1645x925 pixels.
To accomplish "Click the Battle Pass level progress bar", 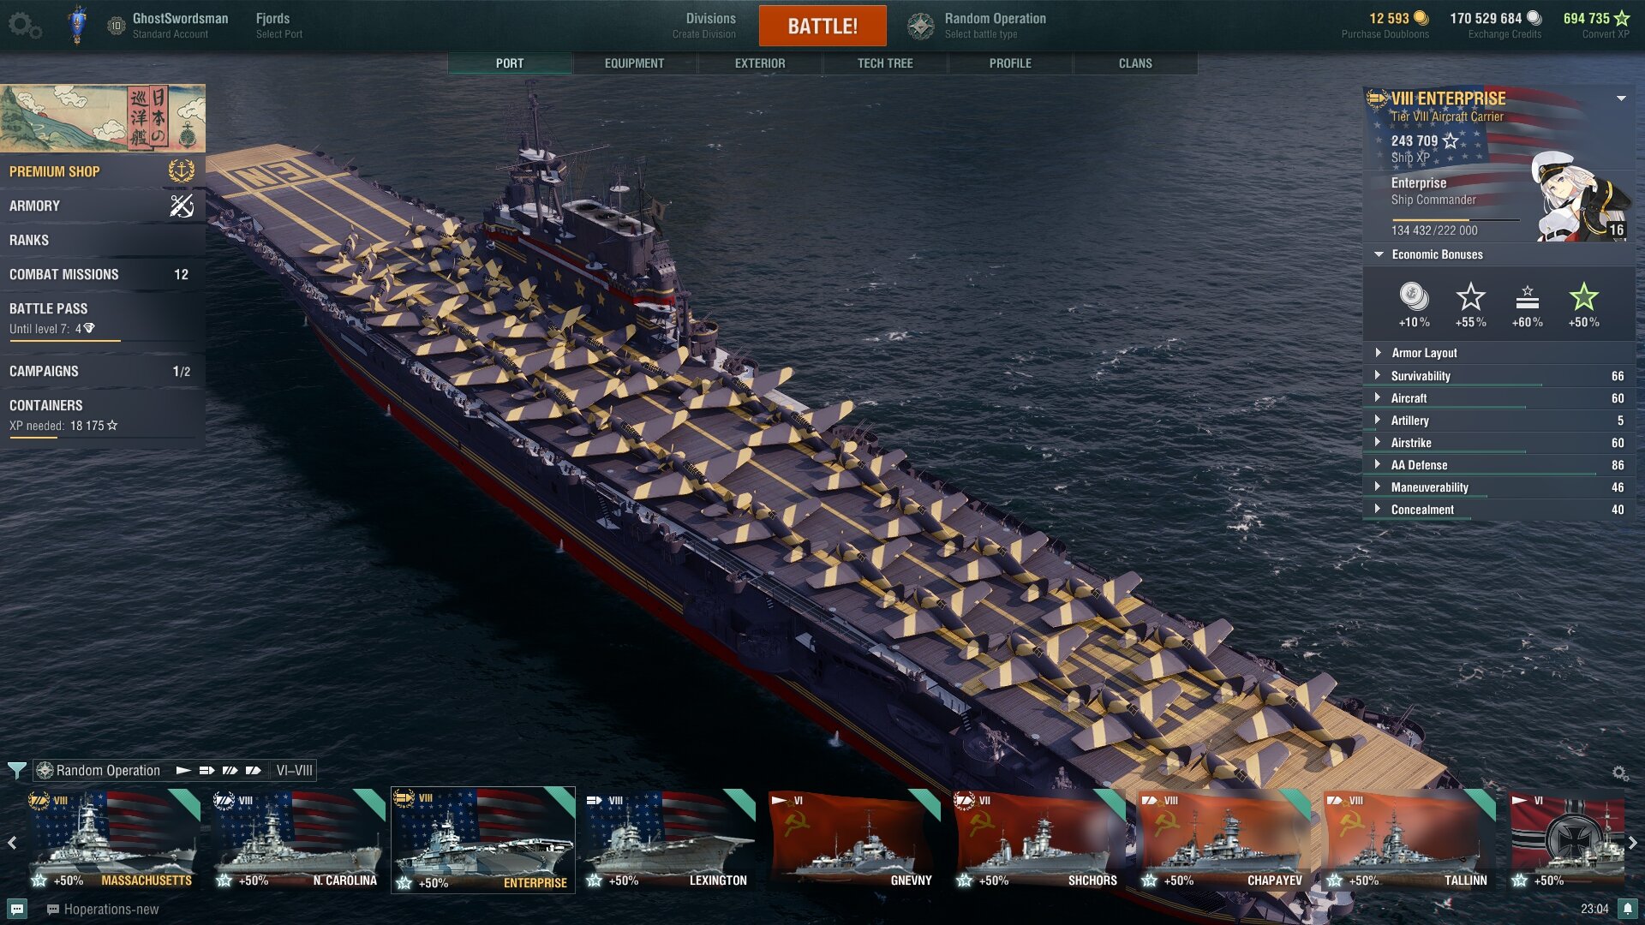I will pyautogui.click(x=103, y=341).
